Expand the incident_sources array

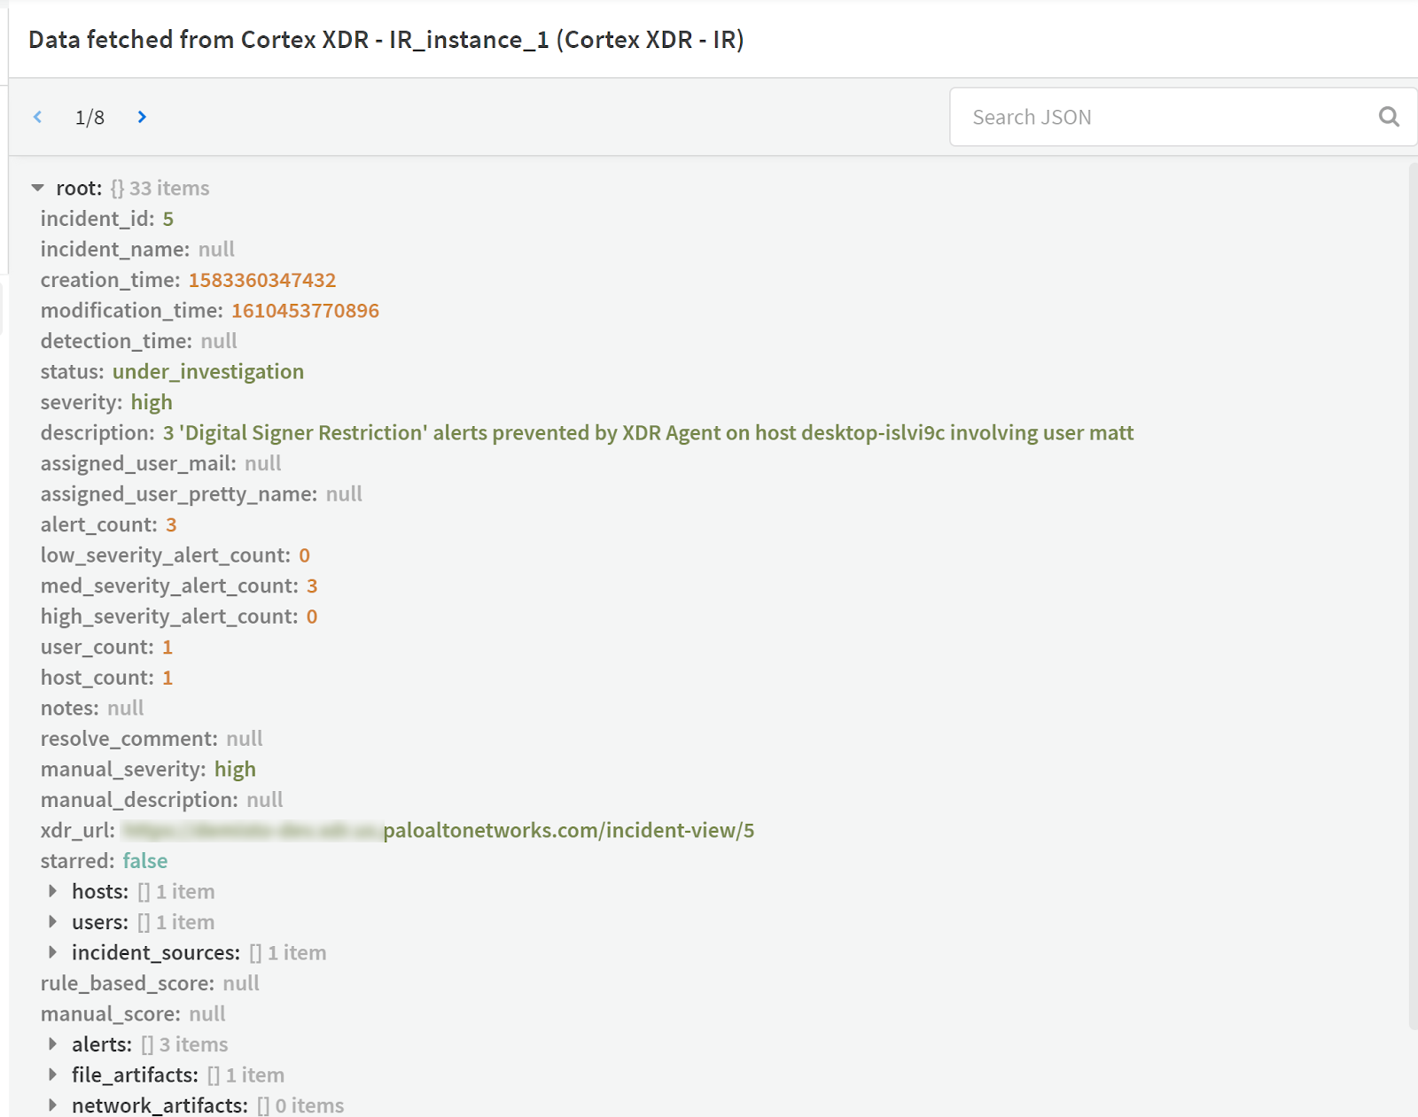51,952
